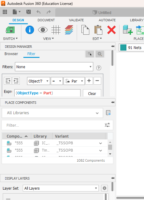This screenshot has width=144, height=200.
Task: Open the SWITCH dropdown menu
Action: 10,39
